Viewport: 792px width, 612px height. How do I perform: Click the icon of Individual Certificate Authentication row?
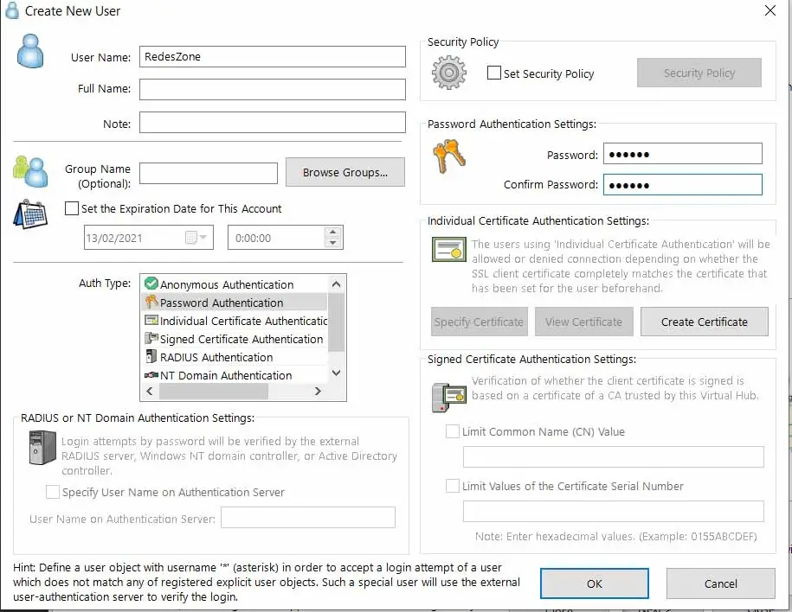pos(151,321)
